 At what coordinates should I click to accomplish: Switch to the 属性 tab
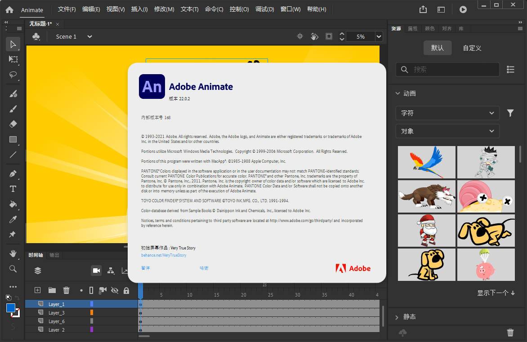[412, 29]
